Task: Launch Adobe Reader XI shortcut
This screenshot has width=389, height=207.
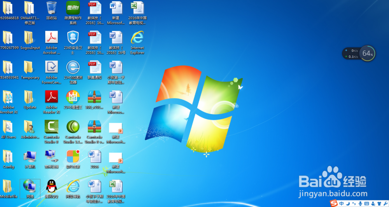Action: (51, 102)
